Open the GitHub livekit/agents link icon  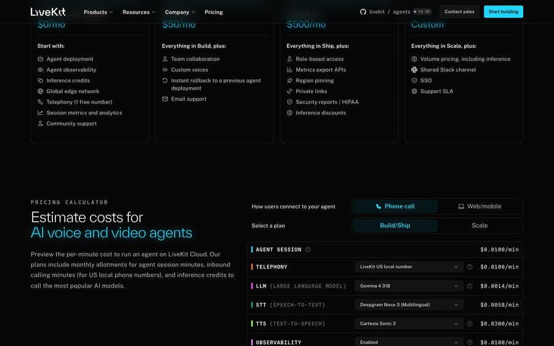pyautogui.click(x=363, y=12)
